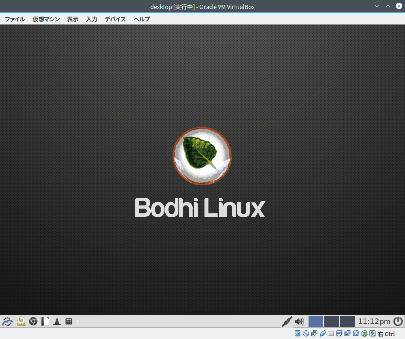Open the text editor page icon
Screen dimensions: 405x339
point(45,322)
